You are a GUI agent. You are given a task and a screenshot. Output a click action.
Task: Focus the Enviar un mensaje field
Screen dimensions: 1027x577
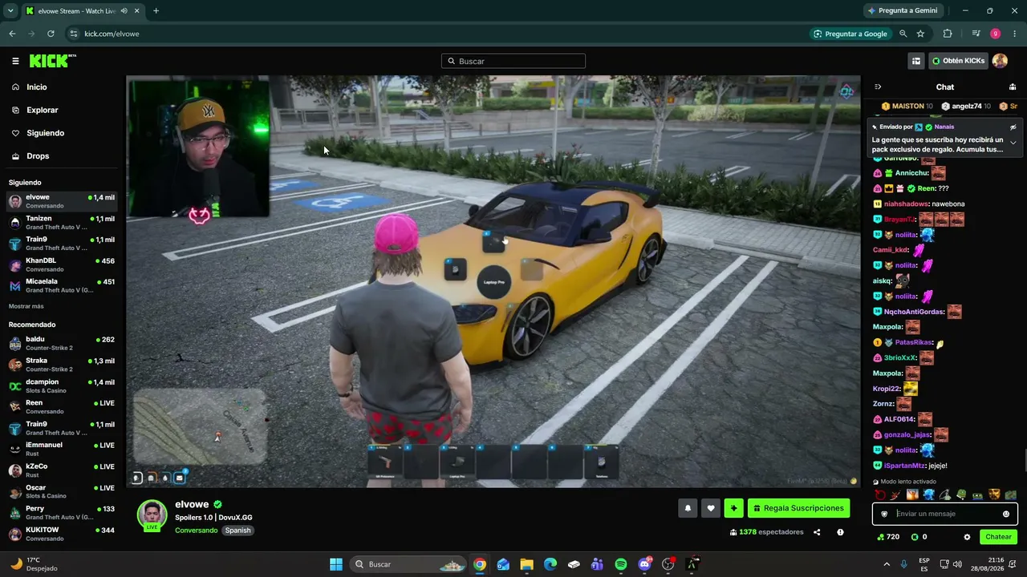(945, 514)
